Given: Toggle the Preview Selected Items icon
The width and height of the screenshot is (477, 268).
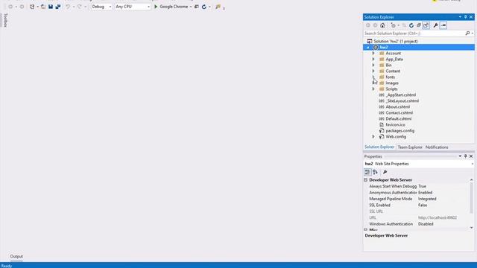Looking at the screenshot, I should [x=443, y=25].
